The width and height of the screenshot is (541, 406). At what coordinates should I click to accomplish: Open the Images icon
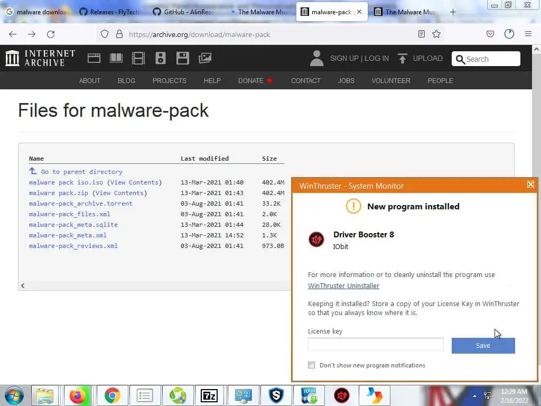pos(205,58)
